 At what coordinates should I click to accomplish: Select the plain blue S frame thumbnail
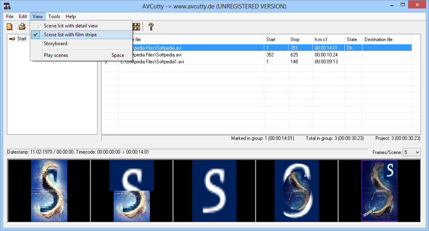[214, 191]
